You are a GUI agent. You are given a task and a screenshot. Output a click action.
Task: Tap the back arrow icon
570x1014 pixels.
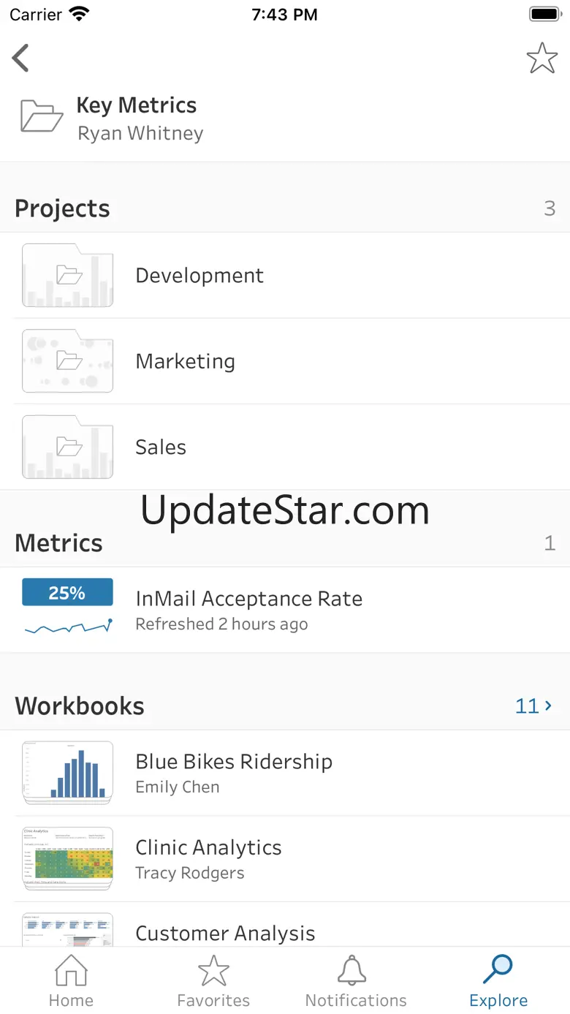point(21,58)
